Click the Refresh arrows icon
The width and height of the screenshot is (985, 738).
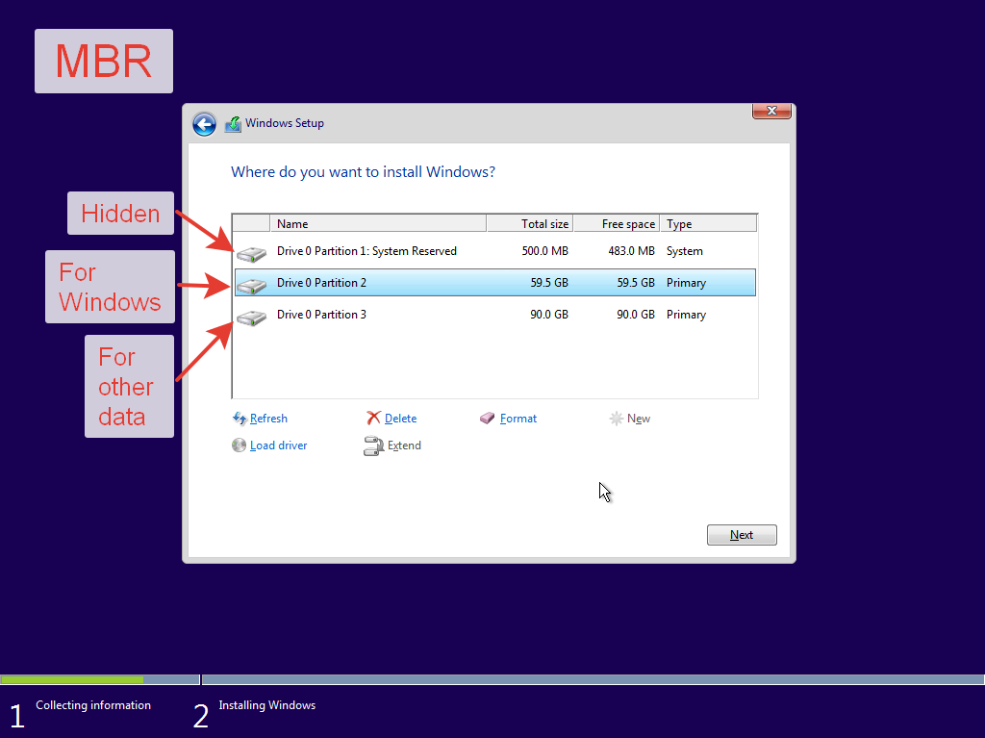point(240,419)
